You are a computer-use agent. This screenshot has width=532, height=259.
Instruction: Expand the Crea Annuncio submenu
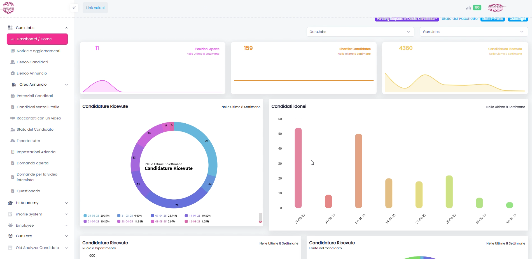click(x=66, y=85)
